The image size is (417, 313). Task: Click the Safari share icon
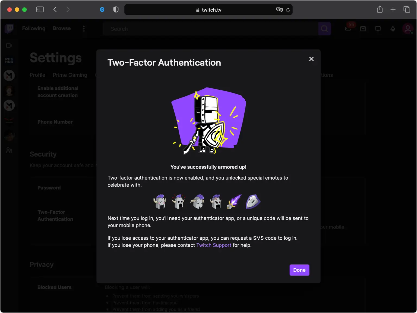(x=380, y=10)
